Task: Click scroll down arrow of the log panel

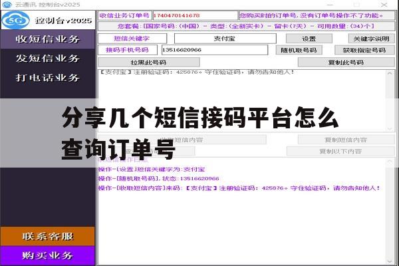Action: pos(390,261)
